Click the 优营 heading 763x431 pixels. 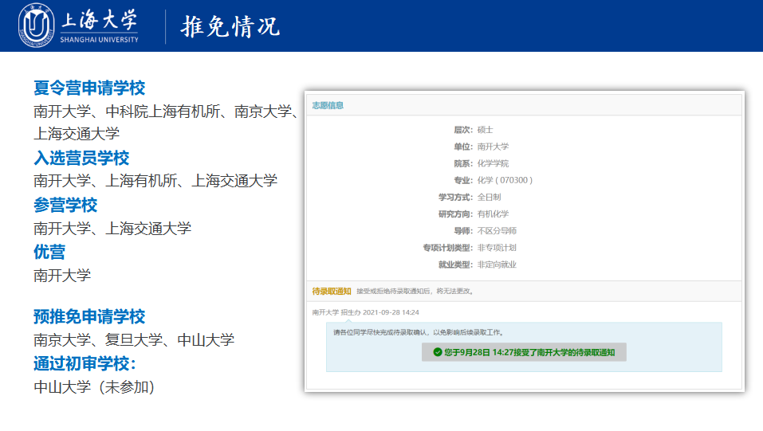pyautogui.click(x=49, y=252)
